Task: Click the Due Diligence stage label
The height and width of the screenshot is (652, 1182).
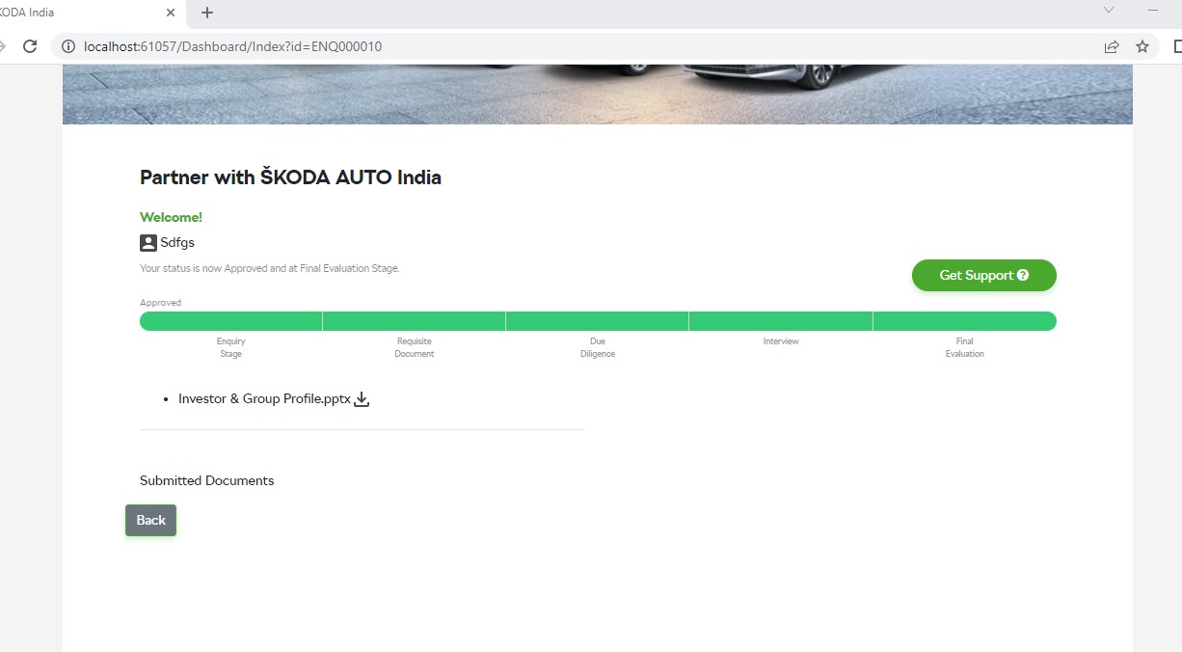Action: point(598,347)
